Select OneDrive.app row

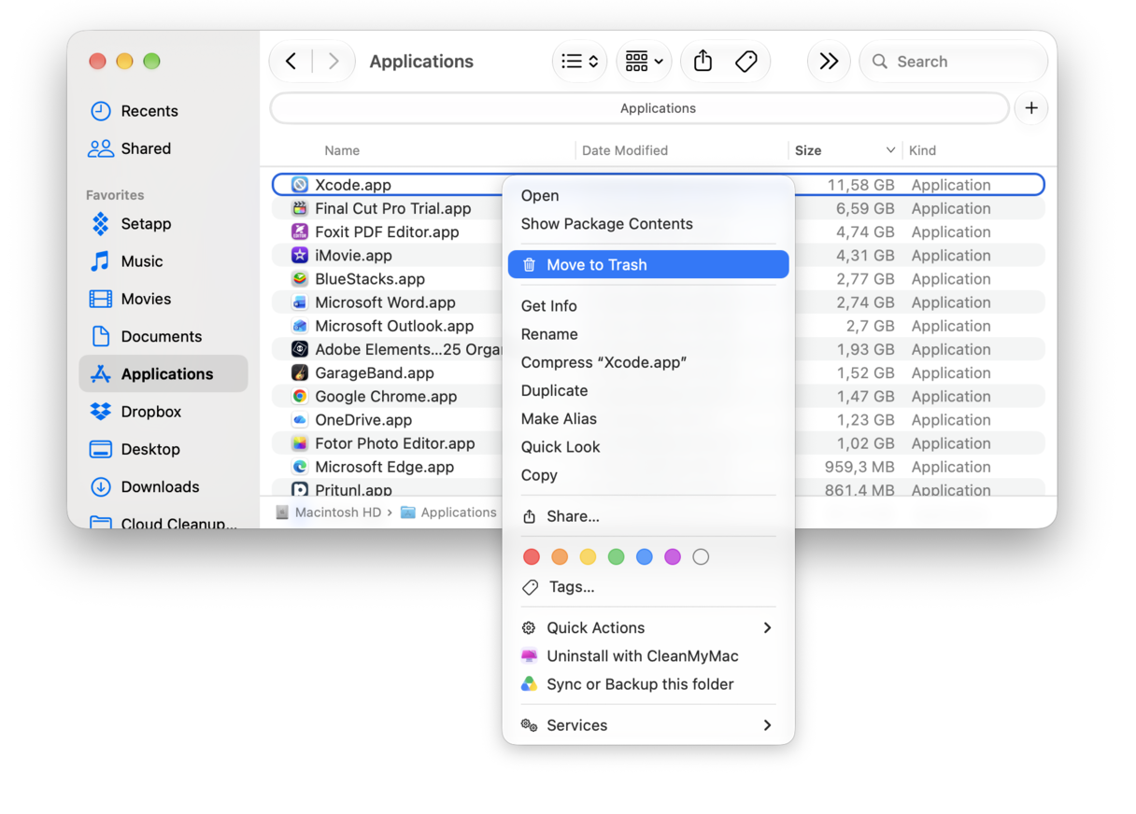tap(658, 420)
